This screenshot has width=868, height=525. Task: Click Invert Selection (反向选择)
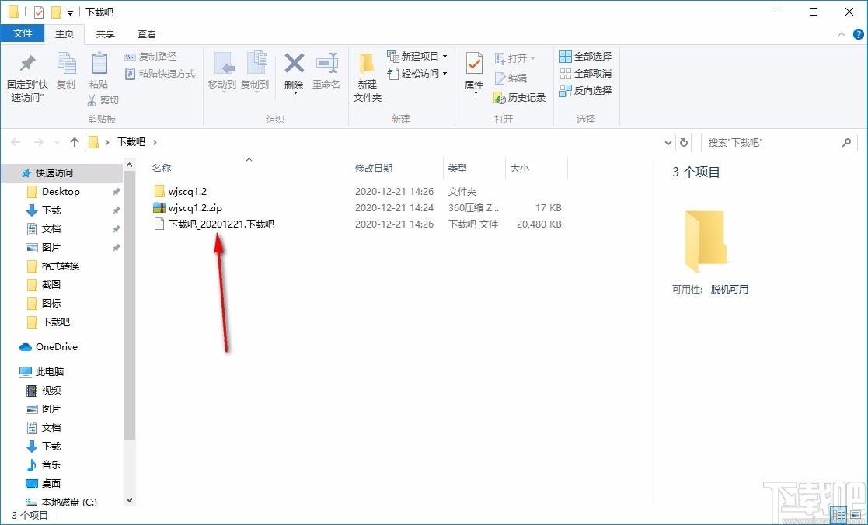click(586, 90)
